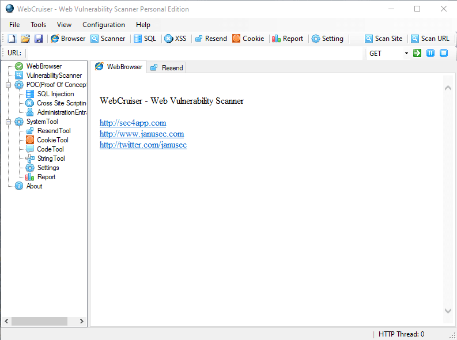
Task: Open ResendTool in the tree
Action: [54, 131]
